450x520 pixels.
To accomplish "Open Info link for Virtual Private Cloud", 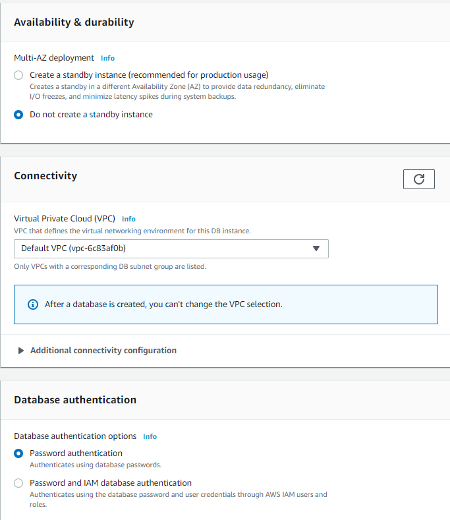I will coord(128,219).
